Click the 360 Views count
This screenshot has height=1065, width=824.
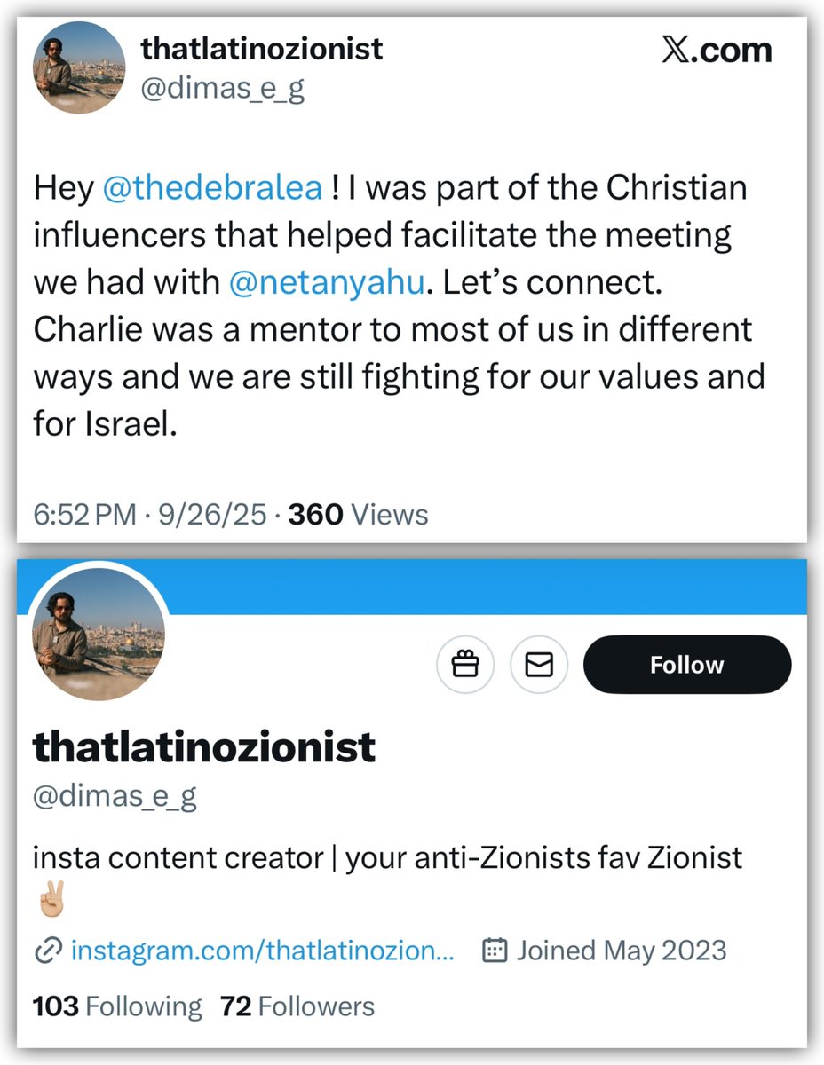358,515
